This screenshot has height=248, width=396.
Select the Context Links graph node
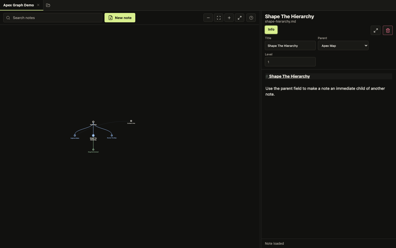click(131, 121)
